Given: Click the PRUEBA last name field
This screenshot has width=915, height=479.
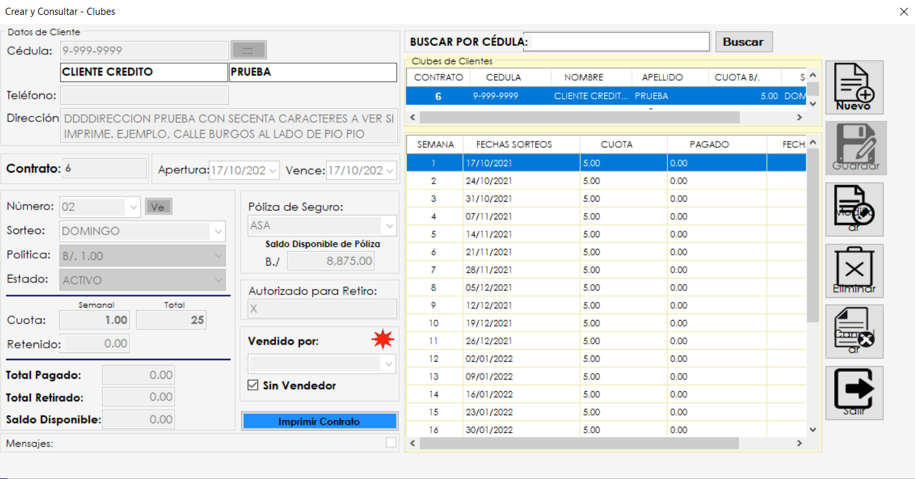Looking at the screenshot, I should coord(312,72).
